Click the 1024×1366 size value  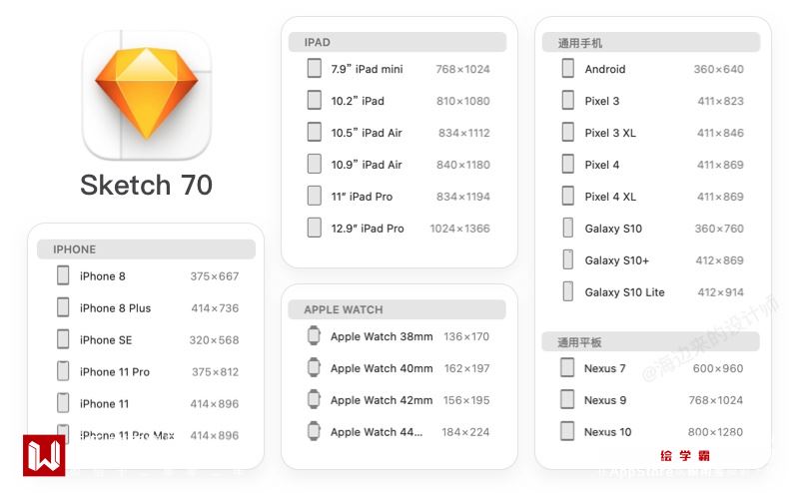tap(459, 229)
